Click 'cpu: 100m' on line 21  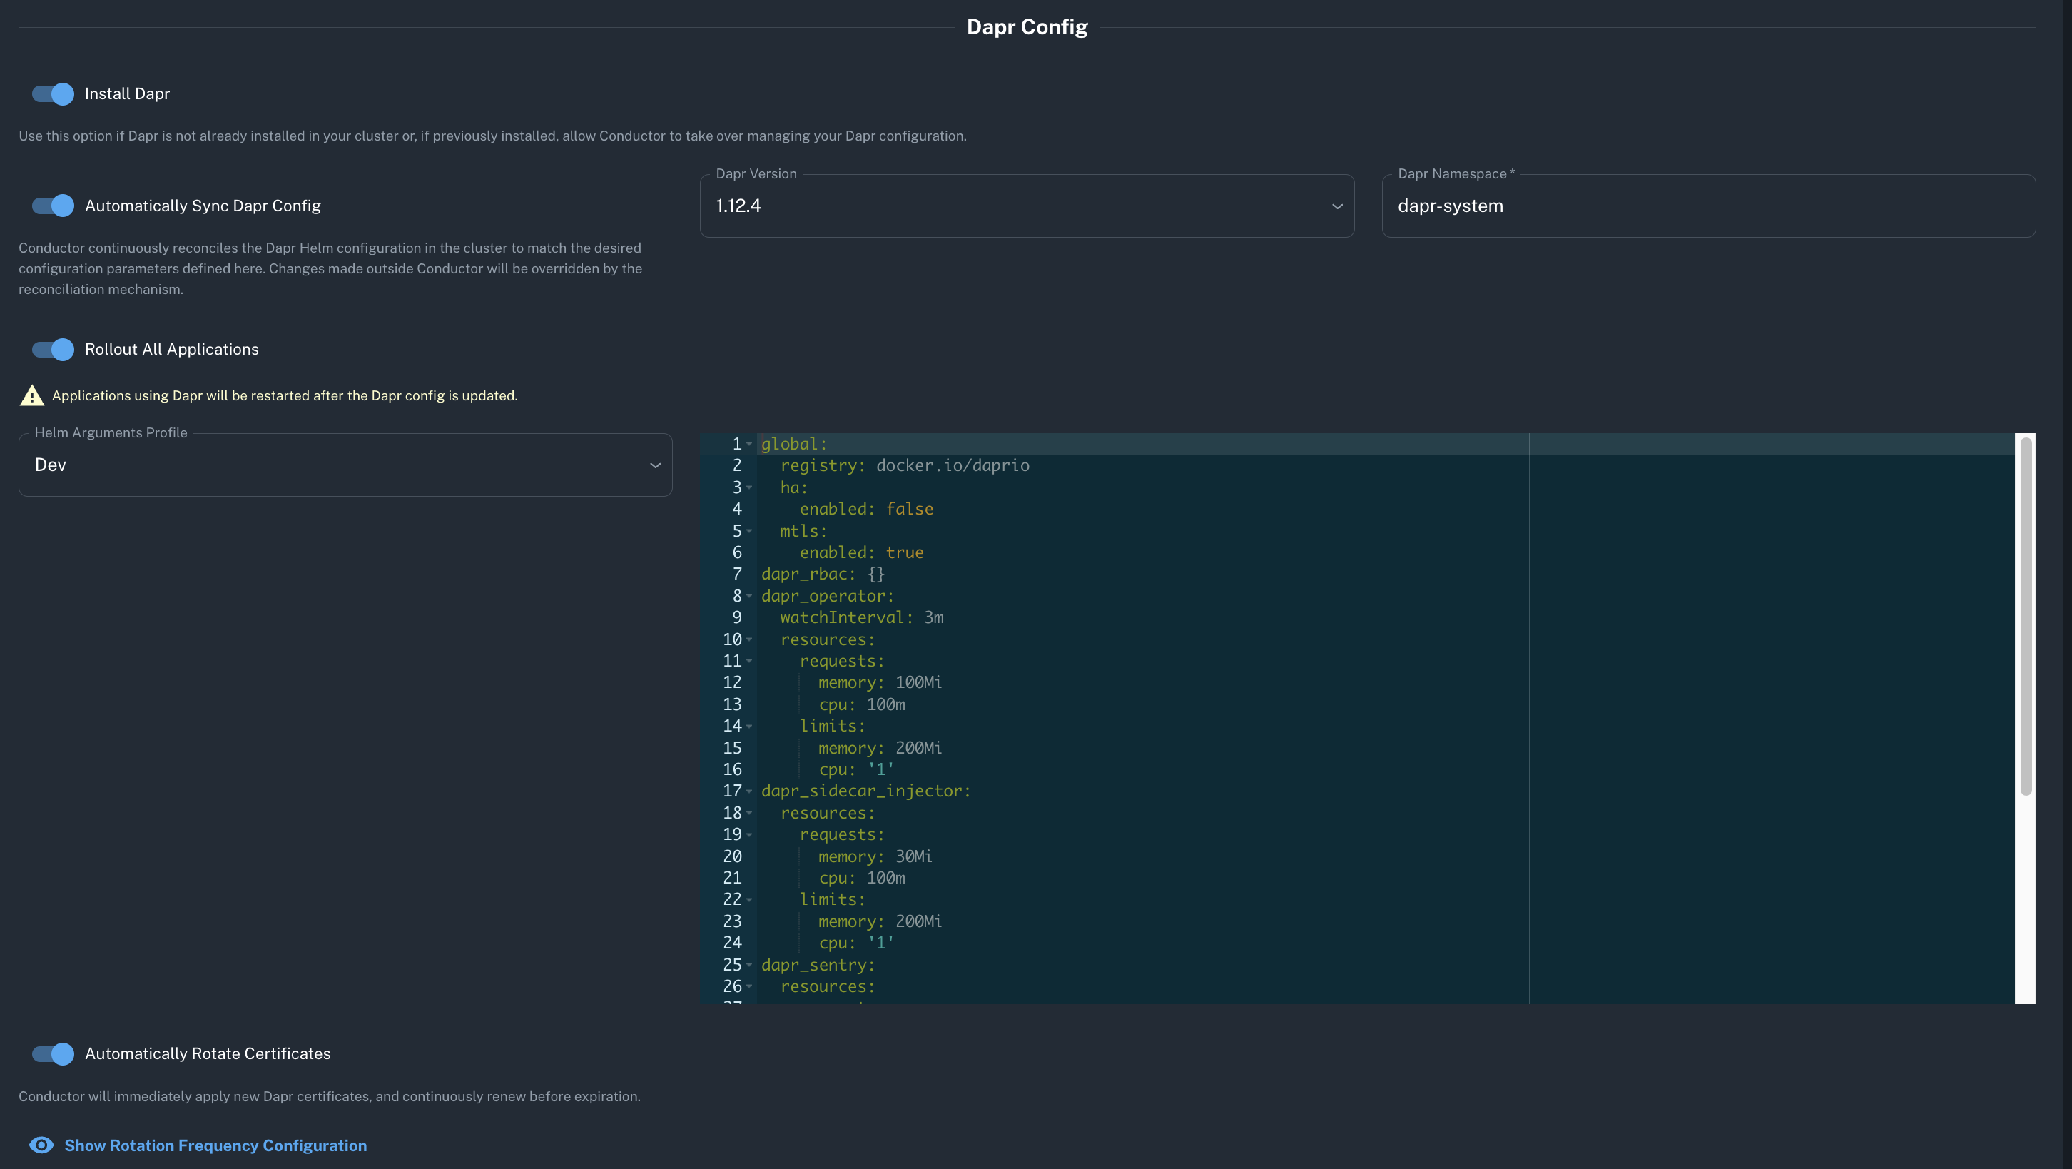[861, 879]
